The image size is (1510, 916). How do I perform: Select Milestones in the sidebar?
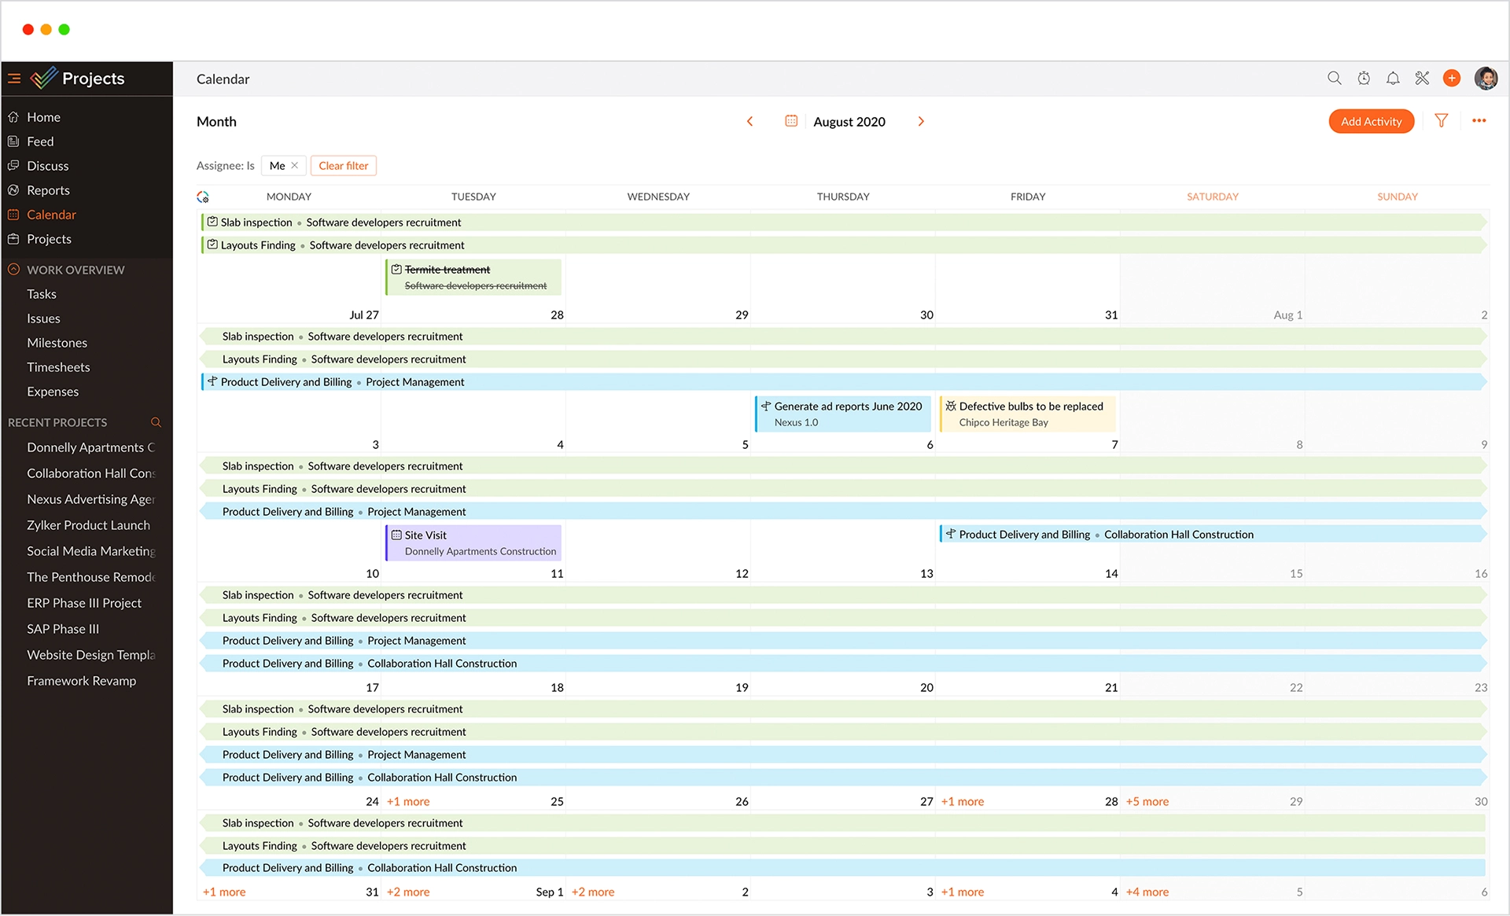coord(57,343)
